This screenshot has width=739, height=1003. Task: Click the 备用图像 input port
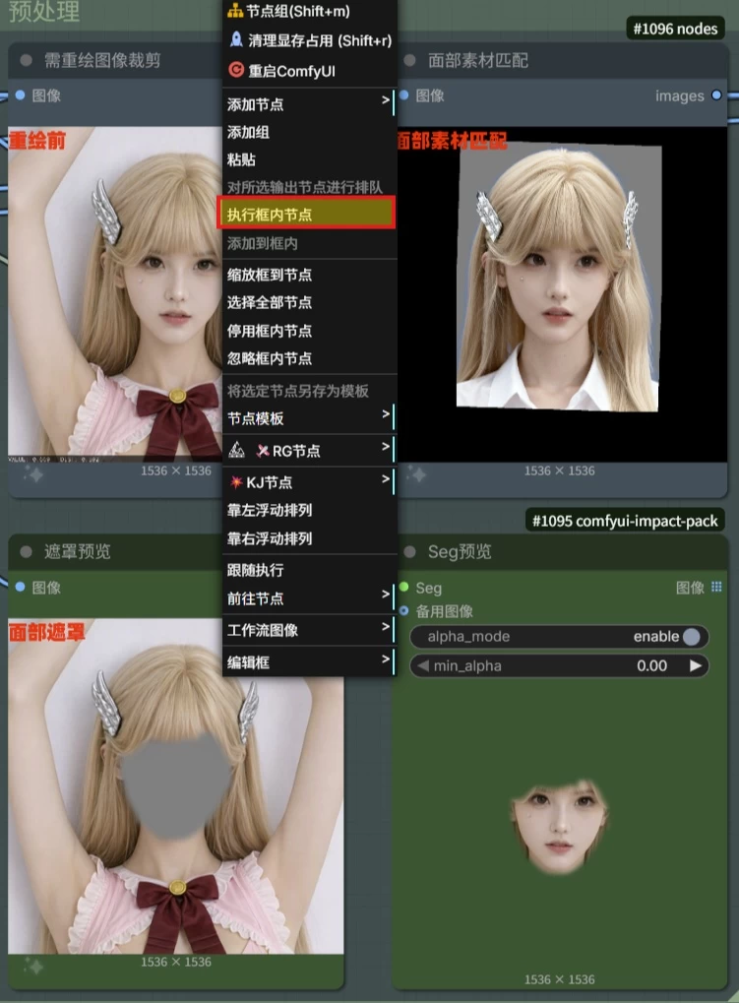(404, 611)
